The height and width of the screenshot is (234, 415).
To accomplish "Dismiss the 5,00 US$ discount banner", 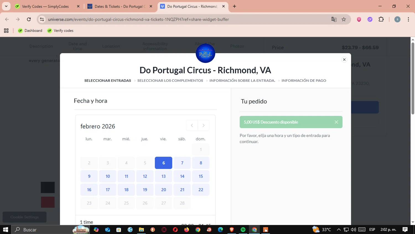I will [336, 122].
